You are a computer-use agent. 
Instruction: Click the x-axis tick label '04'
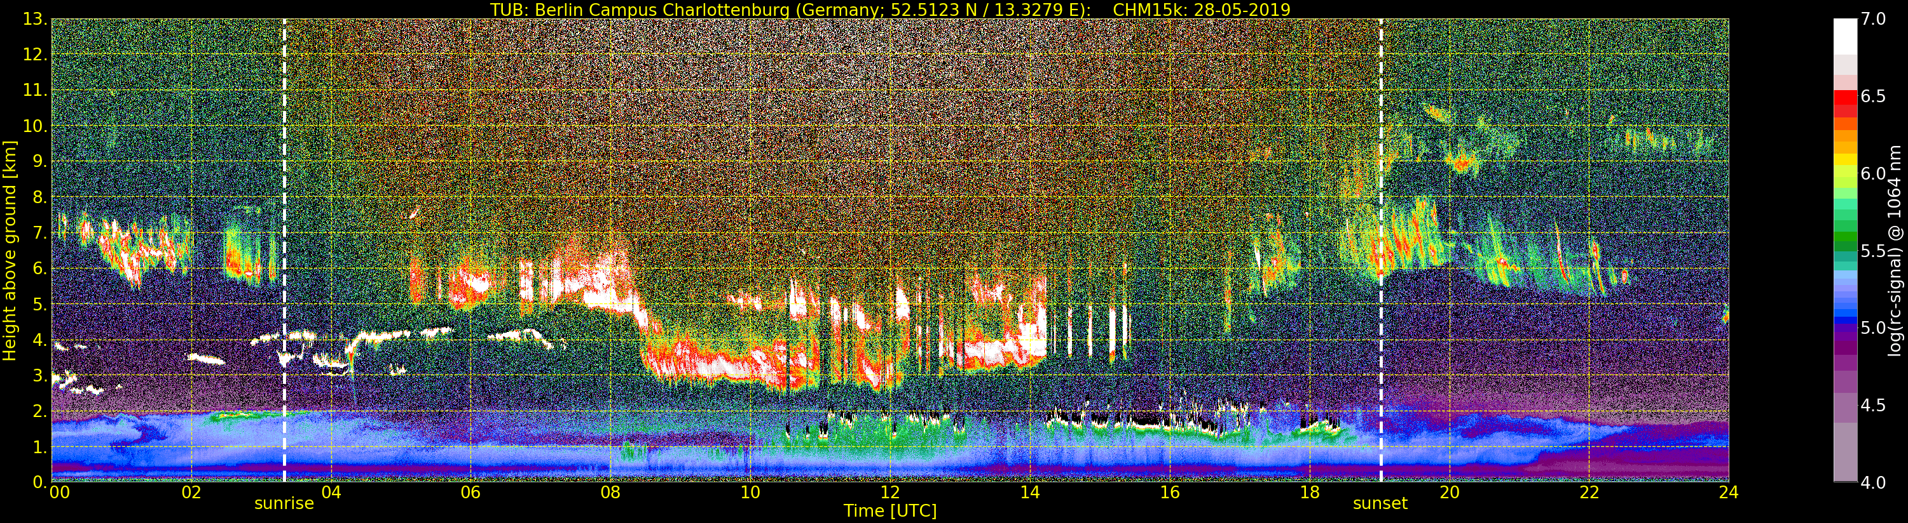click(331, 493)
